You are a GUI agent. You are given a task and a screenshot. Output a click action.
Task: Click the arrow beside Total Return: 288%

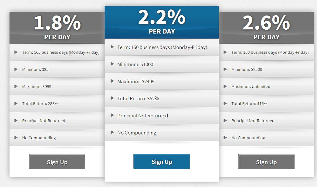(x=16, y=103)
